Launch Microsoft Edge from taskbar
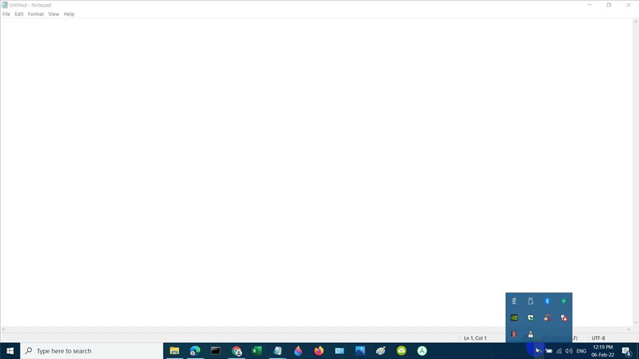The image size is (639, 359). click(x=195, y=350)
